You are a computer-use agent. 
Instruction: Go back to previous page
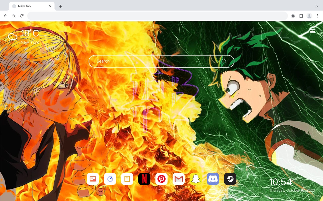tap(6, 16)
